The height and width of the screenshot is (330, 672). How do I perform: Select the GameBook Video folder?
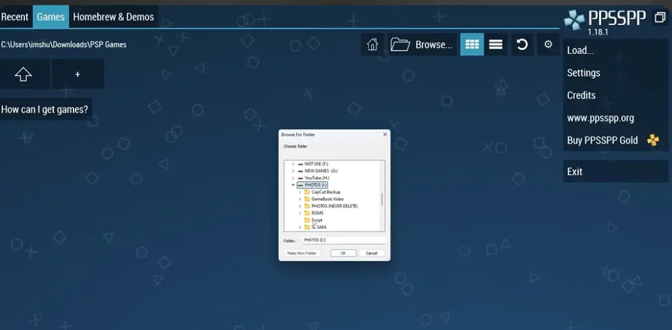click(x=324, y=199)
